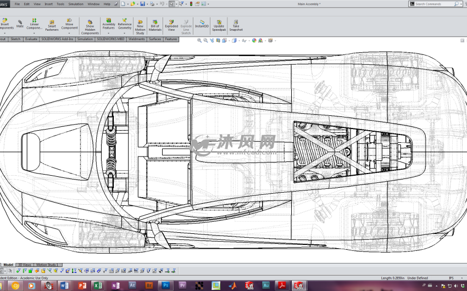The image size is (467, 291).
Task: Toggle the Instant3D mode
Action: tap(202, 23)
